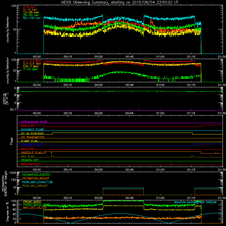Click the vertical Flags axis label

click(11, 141)
